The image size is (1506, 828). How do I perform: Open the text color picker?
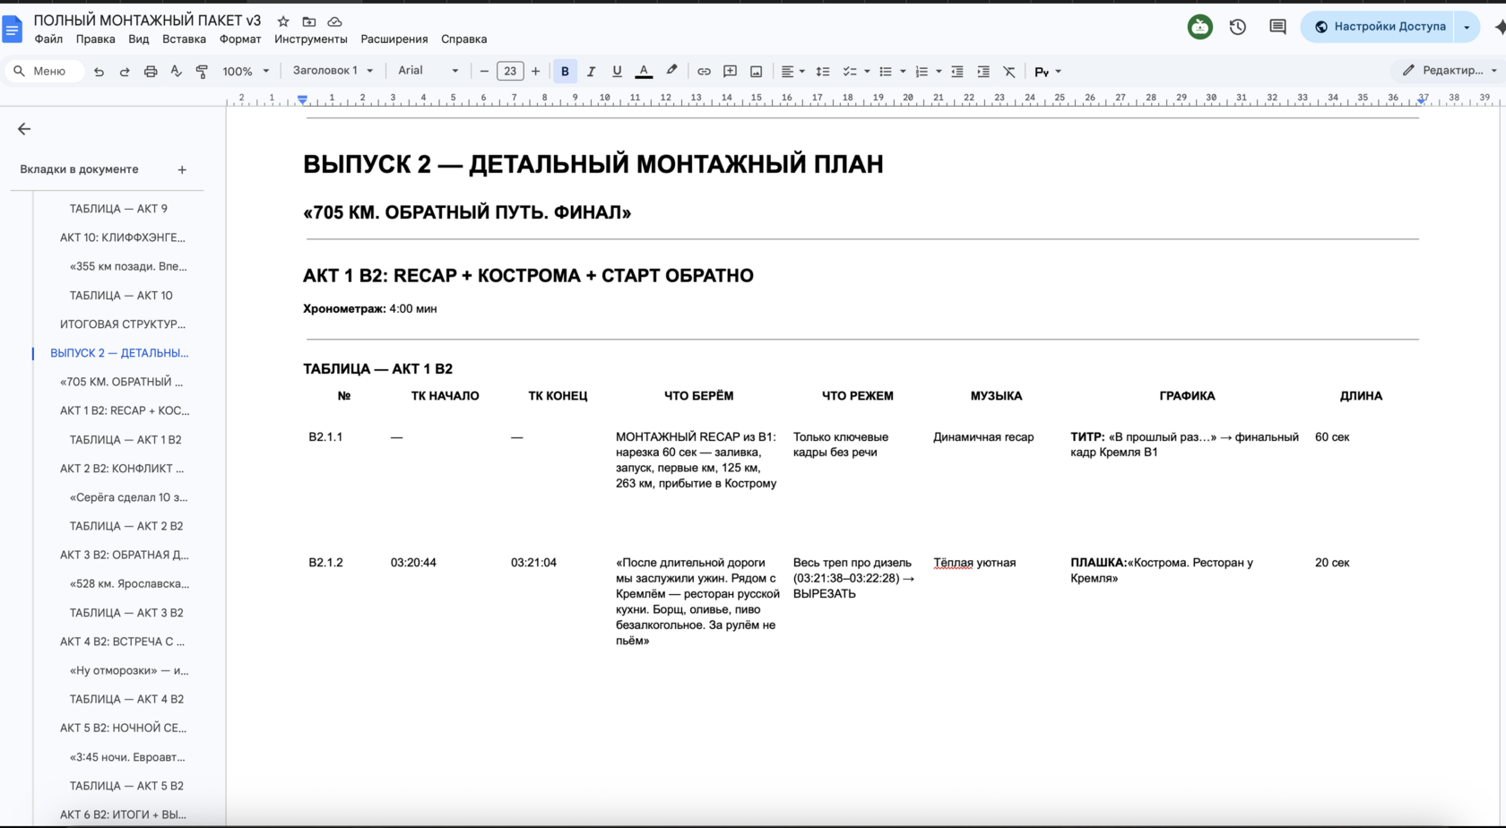pyautogui.click(x=644, y=71)
